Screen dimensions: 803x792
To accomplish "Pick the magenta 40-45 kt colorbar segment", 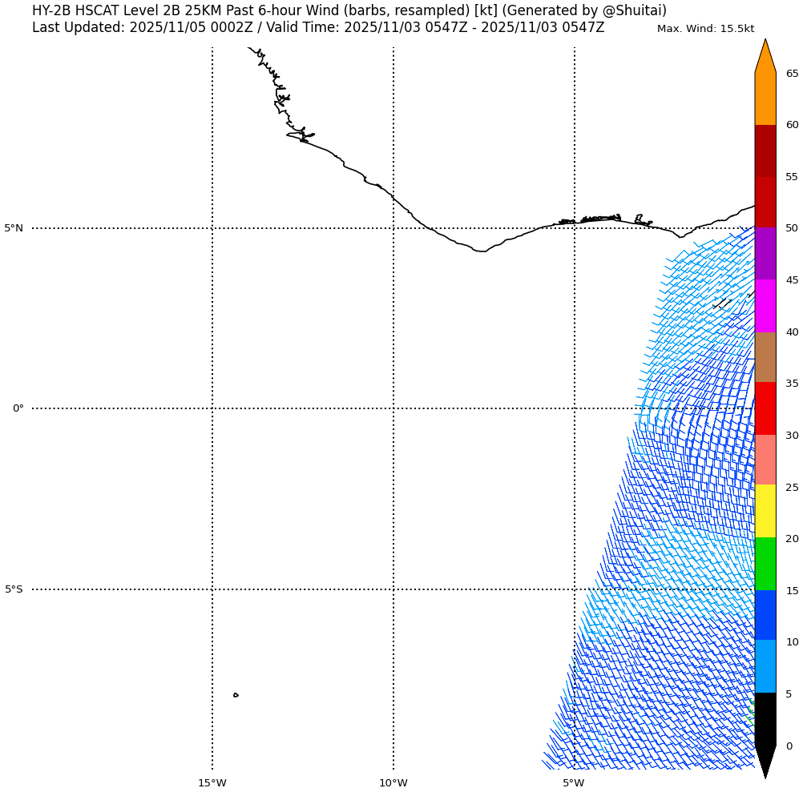I will [765, 306].
